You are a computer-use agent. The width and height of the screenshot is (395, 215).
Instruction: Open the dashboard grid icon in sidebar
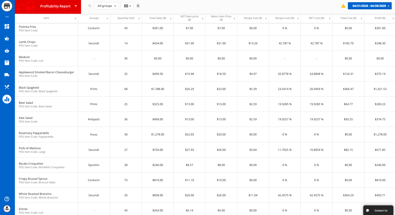click(x=7, y=26)
